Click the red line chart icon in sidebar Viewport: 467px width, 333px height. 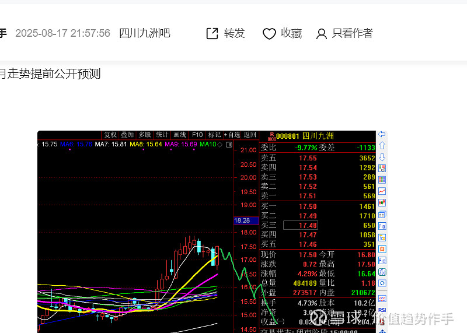pyautogui.click(x=382, y=191)
